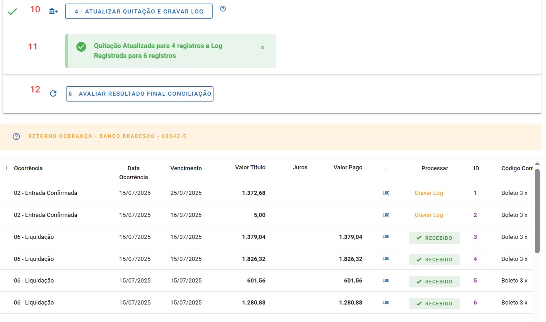The width and height of the screenshot is (546, 322).
Task: Select the Vencimento column header
Action: (x=186, y=168)
